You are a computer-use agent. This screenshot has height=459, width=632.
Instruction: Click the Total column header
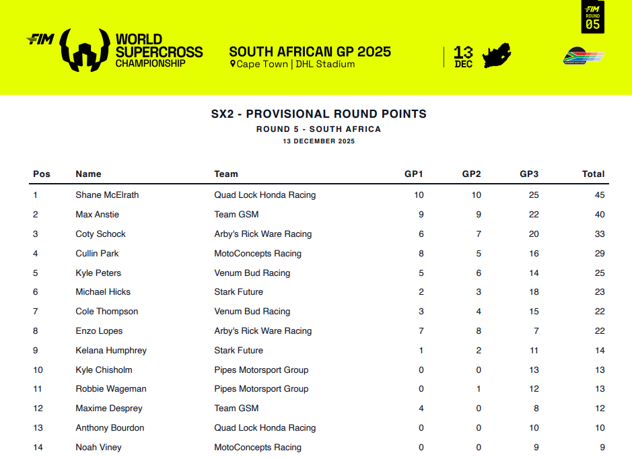point(593,174)
